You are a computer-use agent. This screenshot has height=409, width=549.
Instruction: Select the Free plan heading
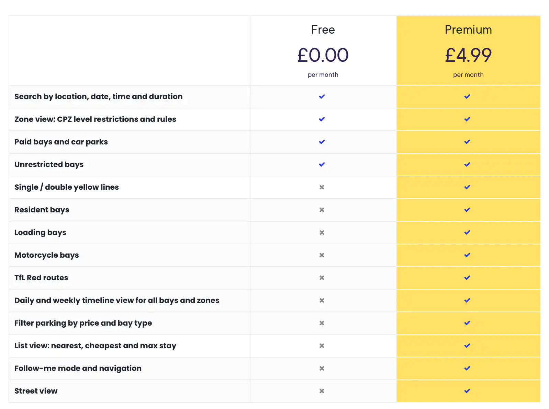[323, 30]
